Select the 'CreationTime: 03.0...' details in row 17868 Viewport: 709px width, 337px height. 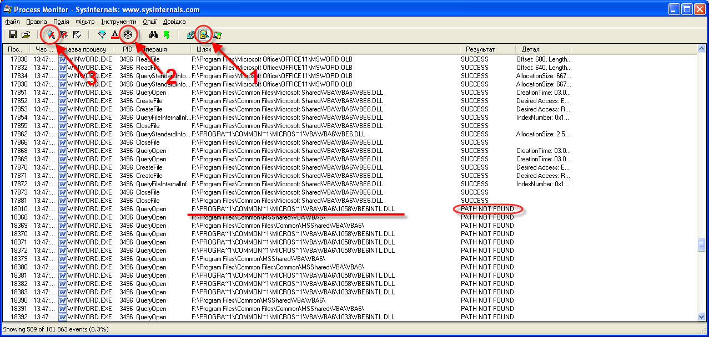pyautogui.click(x=544, y=151)
